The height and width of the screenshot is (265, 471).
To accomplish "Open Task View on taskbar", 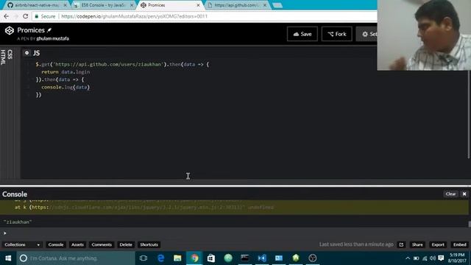I will coord(144,258).
